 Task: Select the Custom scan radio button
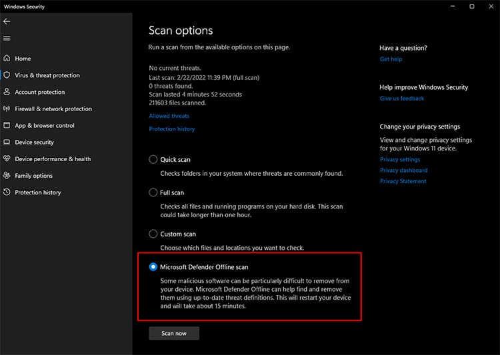[x=153, y=234]
